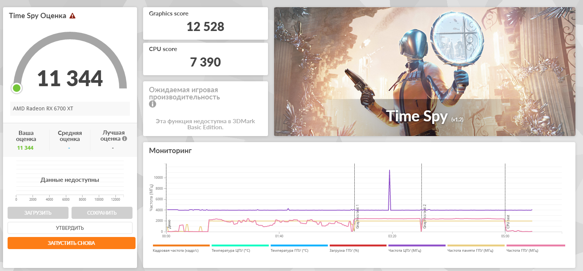Viewport: 583px width, 271px height.
Task: Click the Graphics test 1 timeline marker
Action: click(x=357, y=217)
